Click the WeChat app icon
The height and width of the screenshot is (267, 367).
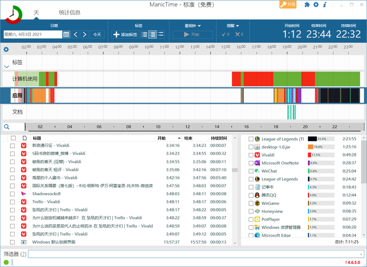[257, 171]
